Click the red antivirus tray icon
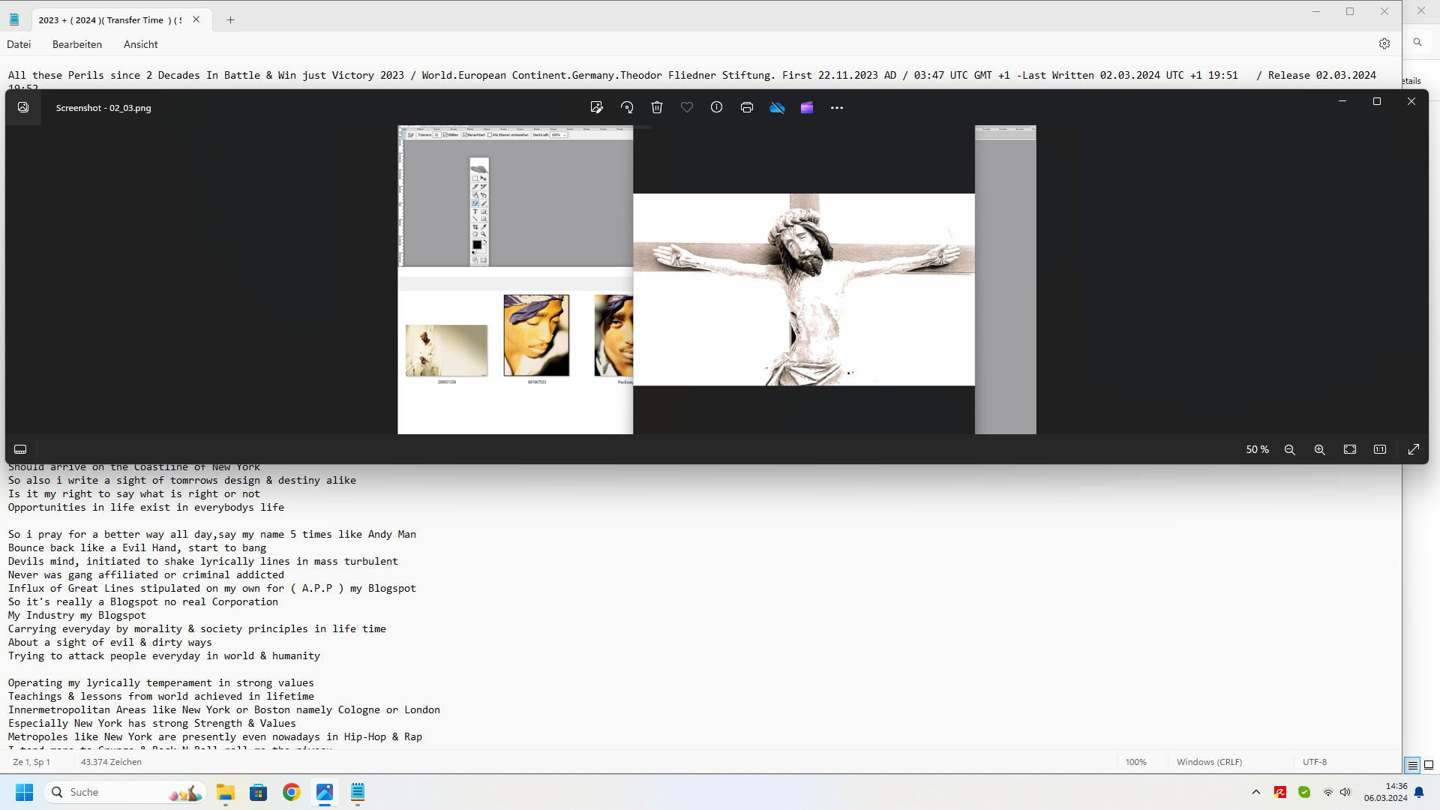The image size is (1440, 810). (x=1280, y=792)
